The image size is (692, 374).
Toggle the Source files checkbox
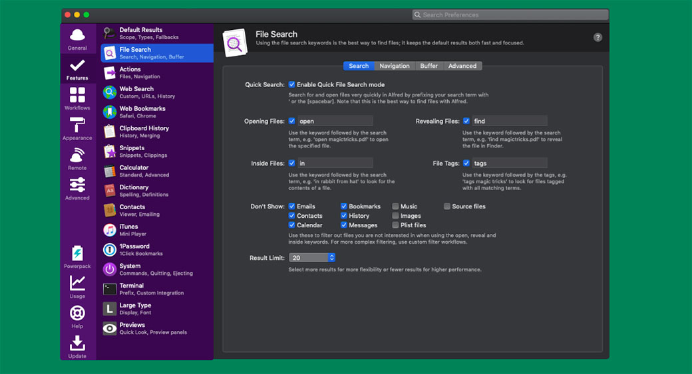(447, 207)
